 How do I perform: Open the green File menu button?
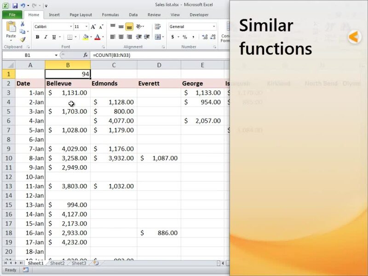pos(11,15)
